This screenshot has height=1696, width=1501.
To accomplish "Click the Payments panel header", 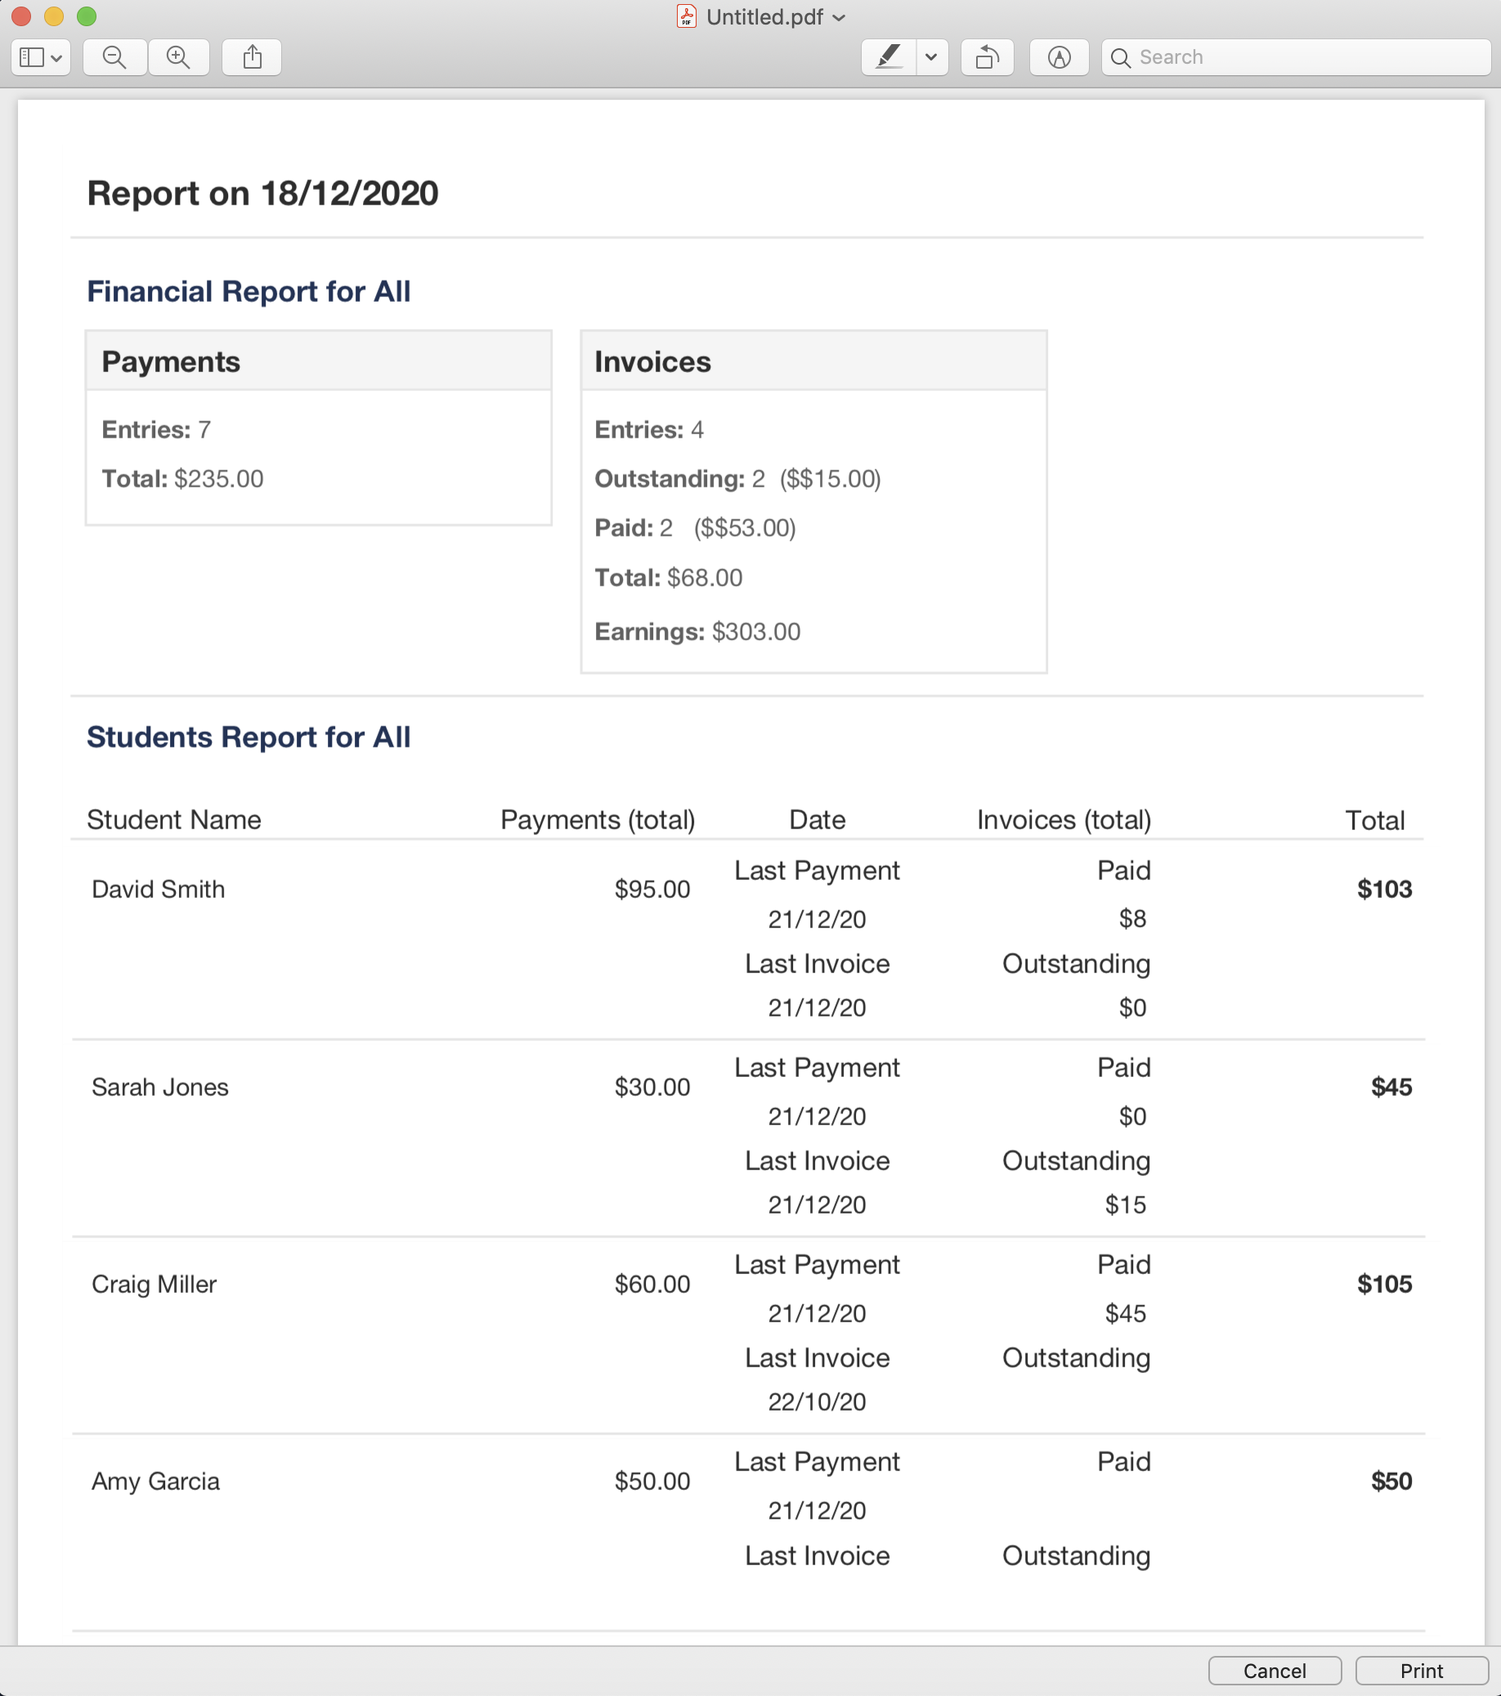I will point(319,361).
